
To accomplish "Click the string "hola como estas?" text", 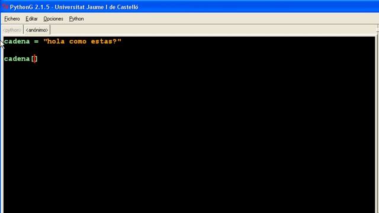I will click(x=82, y=41).
